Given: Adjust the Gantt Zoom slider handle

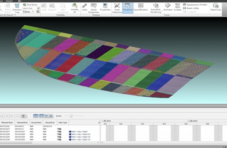Looking at the screenshot, I should (x=71, y=116).
